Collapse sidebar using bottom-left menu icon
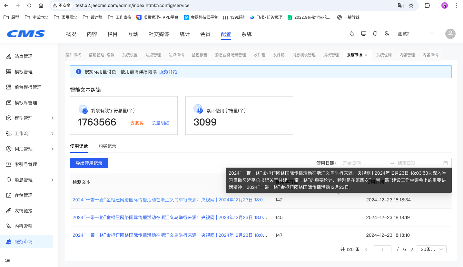Screen dimensions: 463x267 coord(7,260)
